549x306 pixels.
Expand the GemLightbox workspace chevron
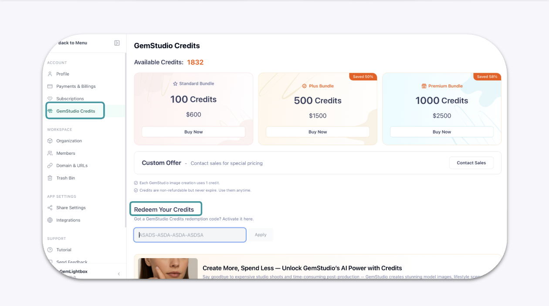pos(119,273)
